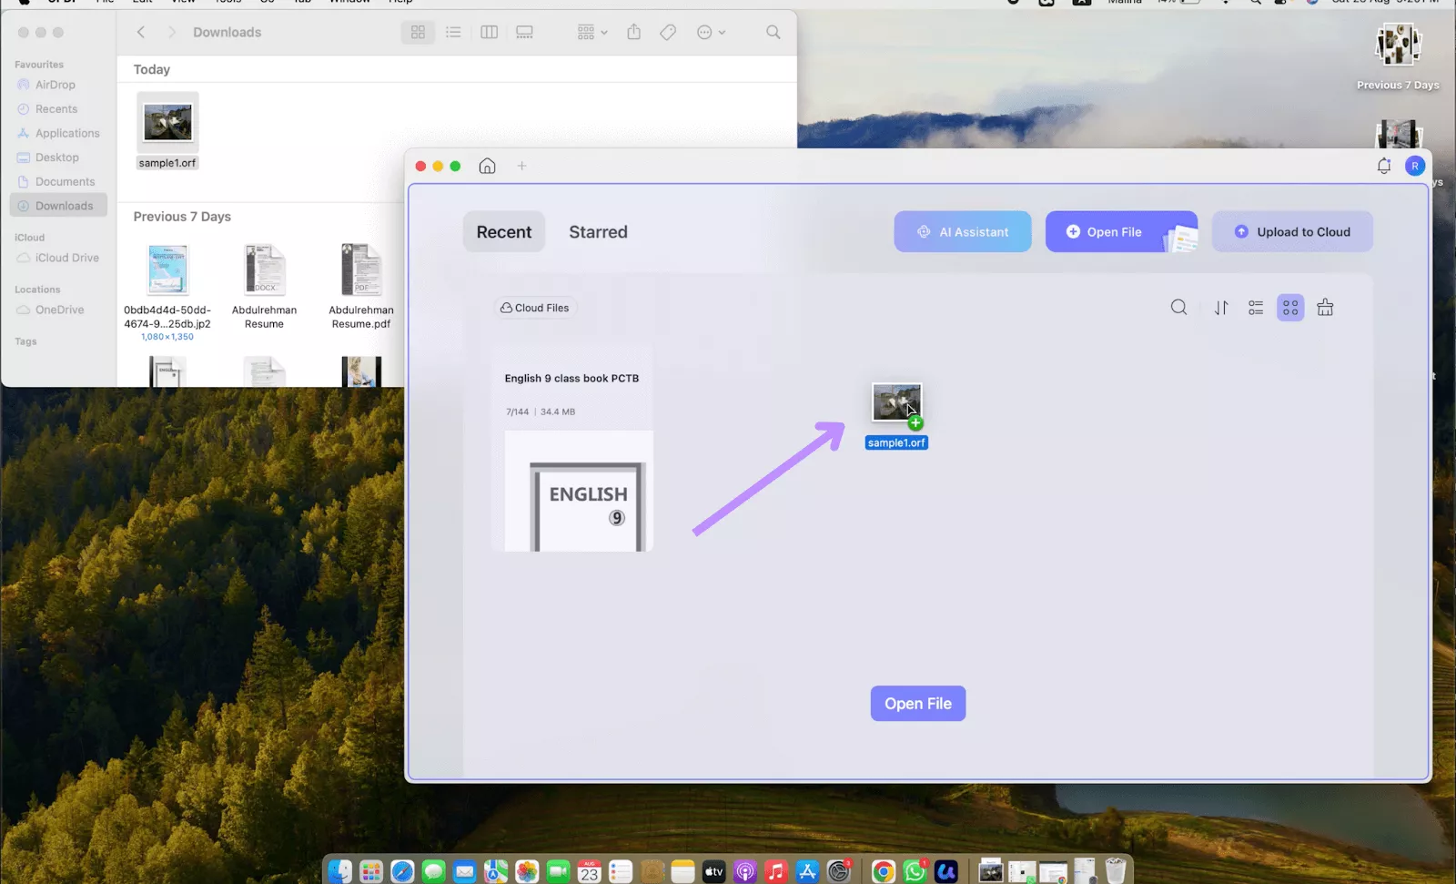Activate the grid view icon

[x=1289, y=307]
